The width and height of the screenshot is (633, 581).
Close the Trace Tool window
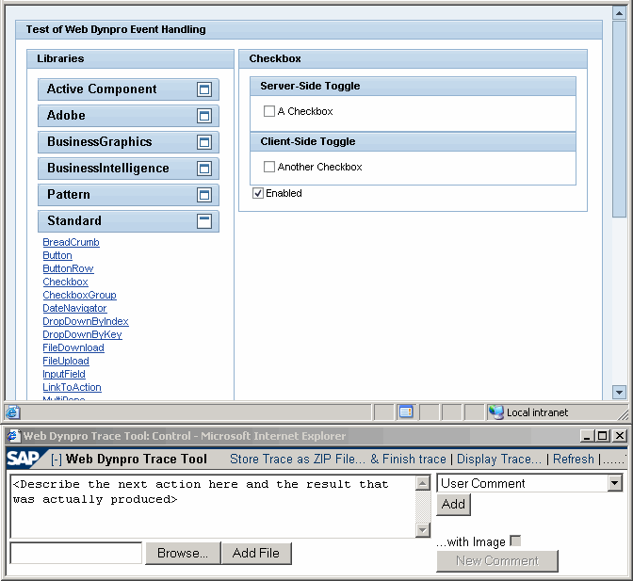point(619,436)
